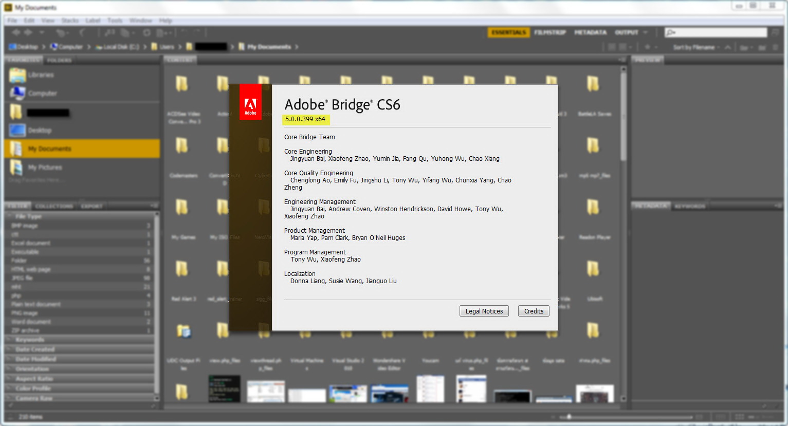Filter by HTML web page type
This screenshot has width=788, height=426.
coord(80,269)
